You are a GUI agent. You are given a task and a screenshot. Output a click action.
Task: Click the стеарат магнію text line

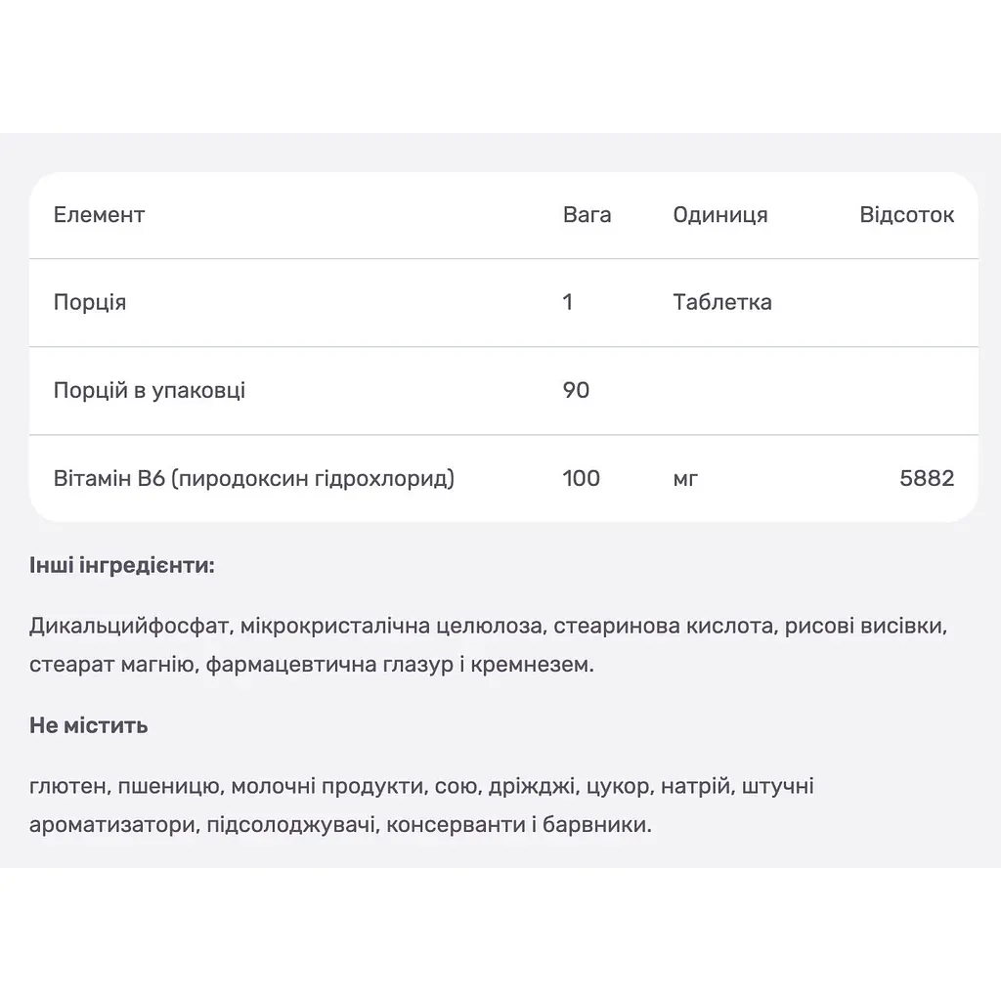point(312,665)
